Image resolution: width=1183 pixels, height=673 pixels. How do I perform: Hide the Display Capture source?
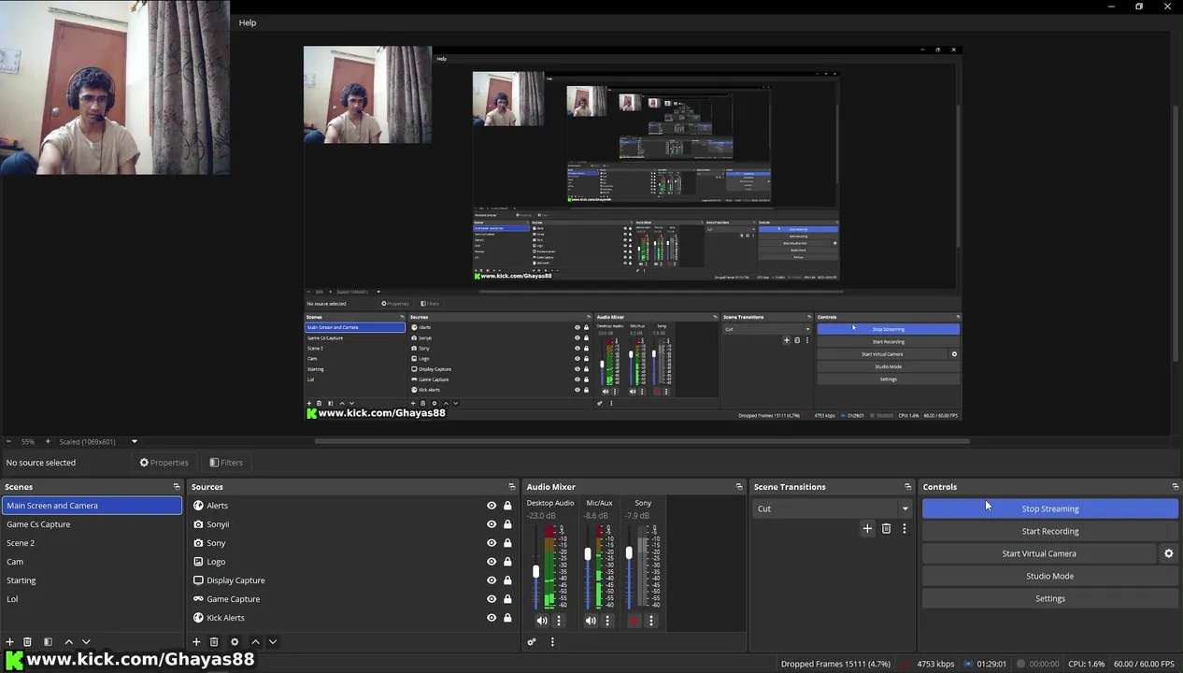(492, 580)
